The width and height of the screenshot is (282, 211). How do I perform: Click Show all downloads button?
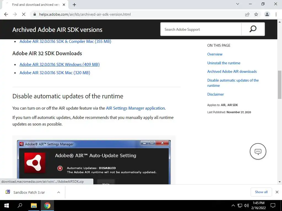261,192
